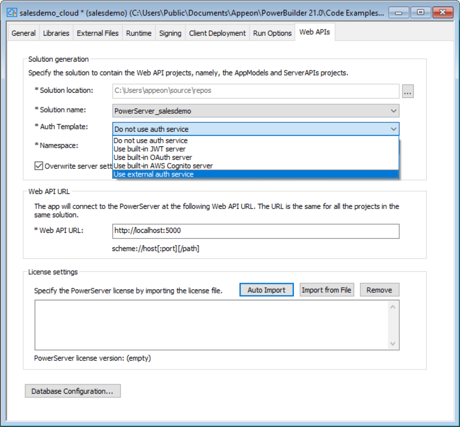Go to the Client Deployment tab
This screenshot has width=460, height=427.
pos(217,33)
